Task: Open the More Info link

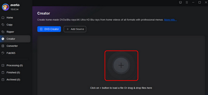Action: point(171,20)
